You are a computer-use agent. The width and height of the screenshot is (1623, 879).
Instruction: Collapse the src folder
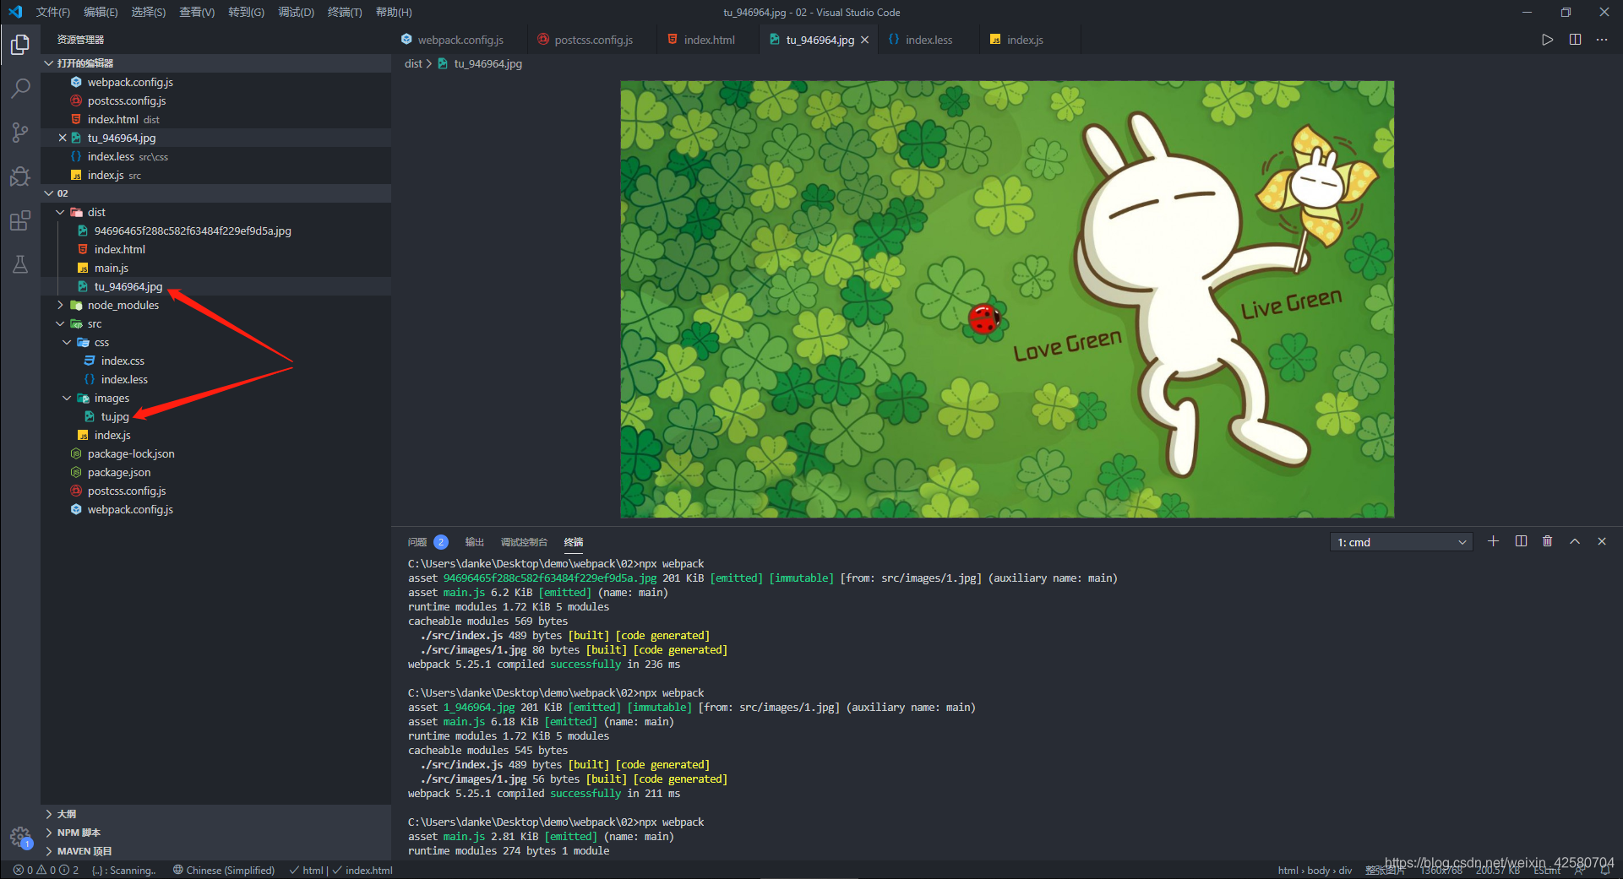[60, 323]
